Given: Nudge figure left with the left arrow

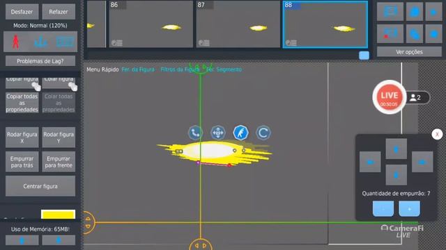Looking at the screenshot, I should (370, 162).
